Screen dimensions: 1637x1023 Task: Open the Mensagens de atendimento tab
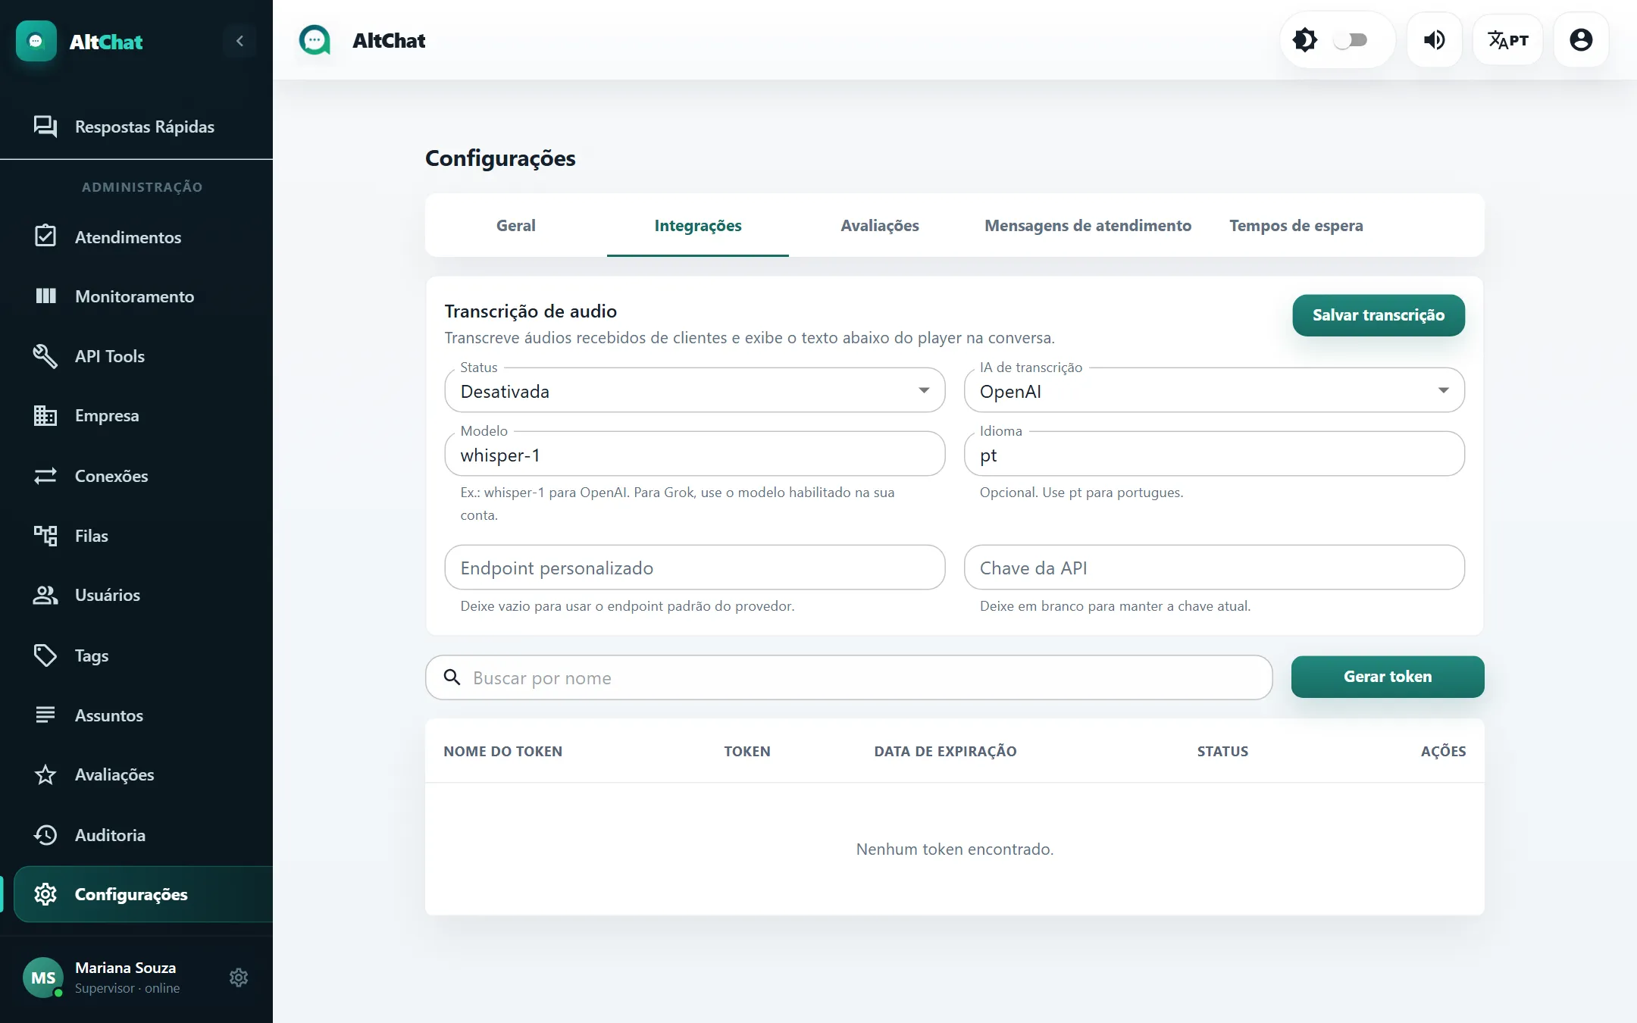coord(1088,225)
